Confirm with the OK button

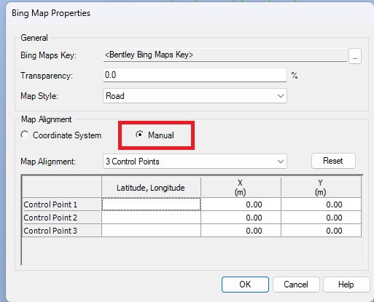tap(245, 285)
